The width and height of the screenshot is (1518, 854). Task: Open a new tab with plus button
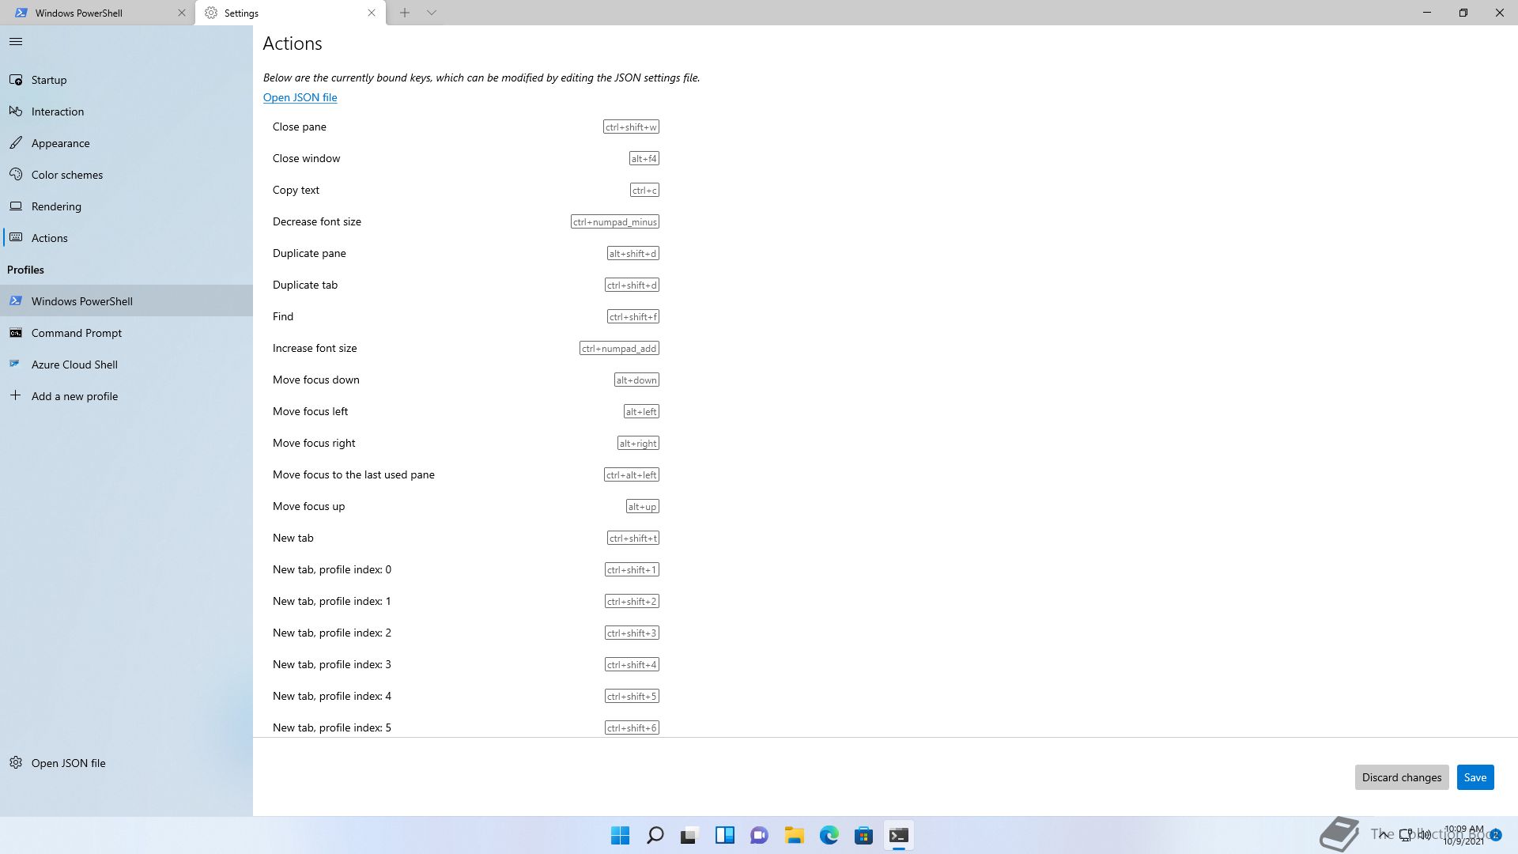pos(404,13)
